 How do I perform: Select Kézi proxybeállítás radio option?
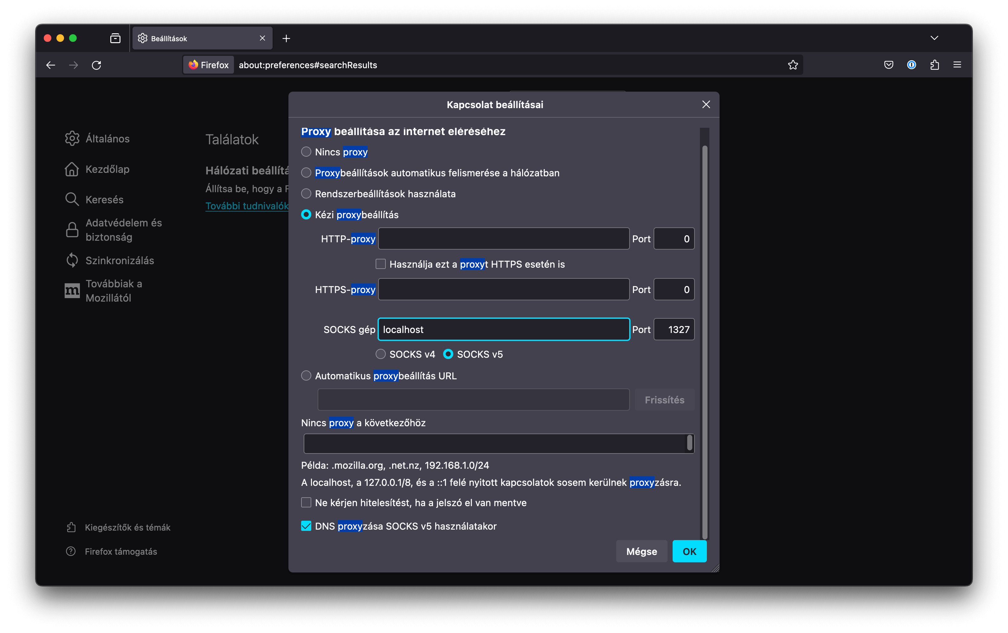pos(306,215)
